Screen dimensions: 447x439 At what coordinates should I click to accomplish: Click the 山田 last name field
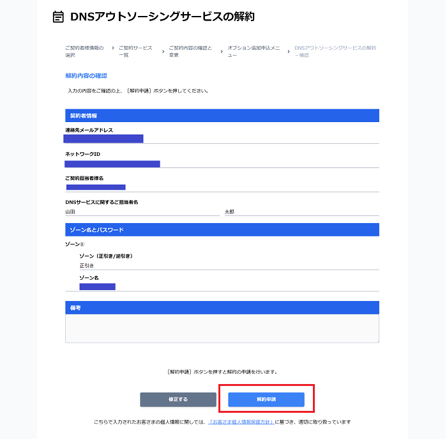pyautogui.click(x=142, y=212)
